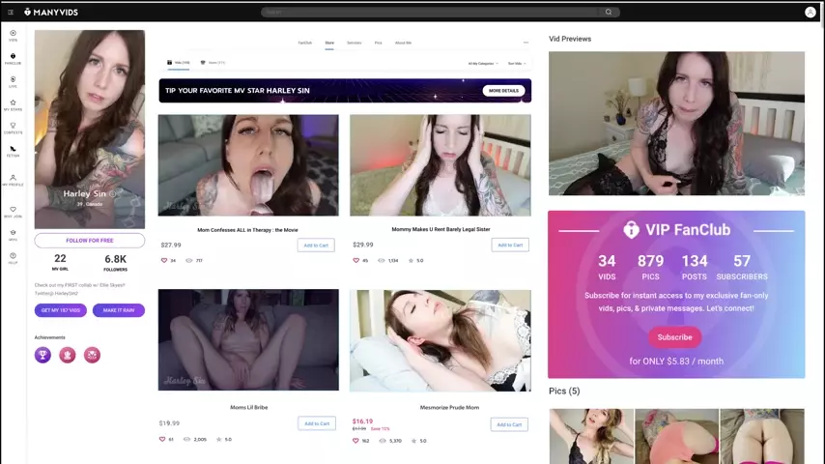Toggle the heart on the $19.99 video
This screenshot has width=825, height=464.
coord(164,439)
